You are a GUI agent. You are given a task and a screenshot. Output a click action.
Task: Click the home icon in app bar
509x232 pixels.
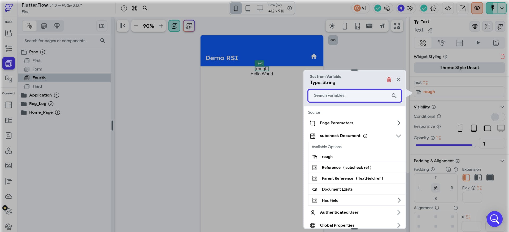point(314,56)
